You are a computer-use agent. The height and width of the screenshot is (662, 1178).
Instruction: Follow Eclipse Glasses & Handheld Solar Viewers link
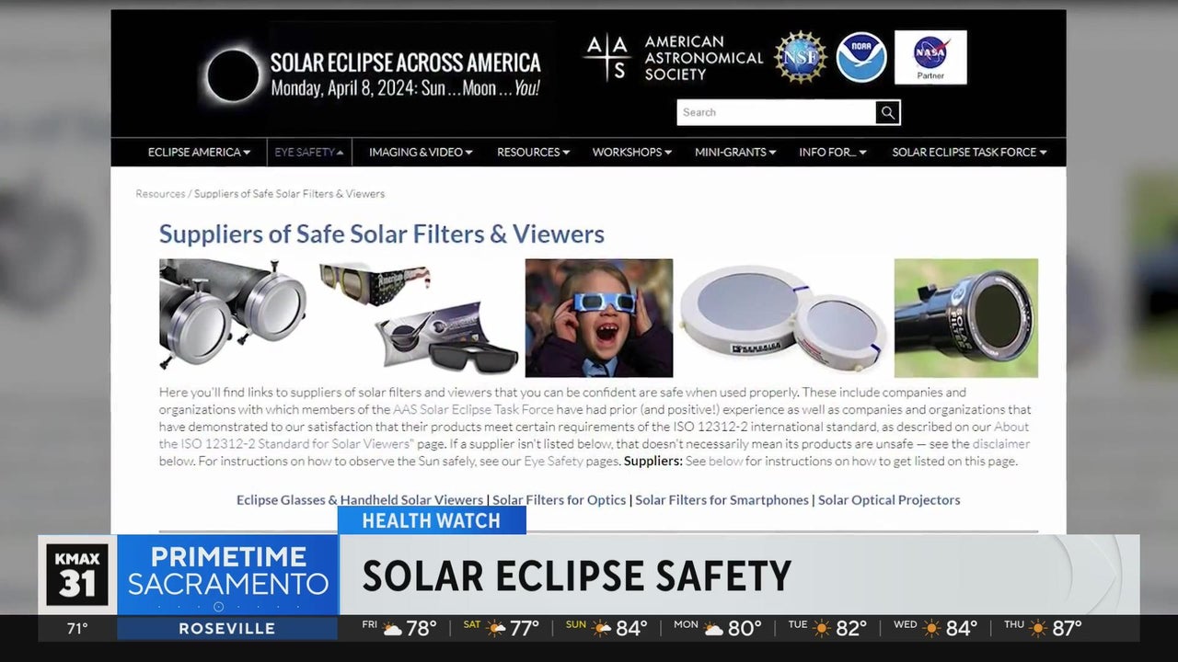coord(359,500)
